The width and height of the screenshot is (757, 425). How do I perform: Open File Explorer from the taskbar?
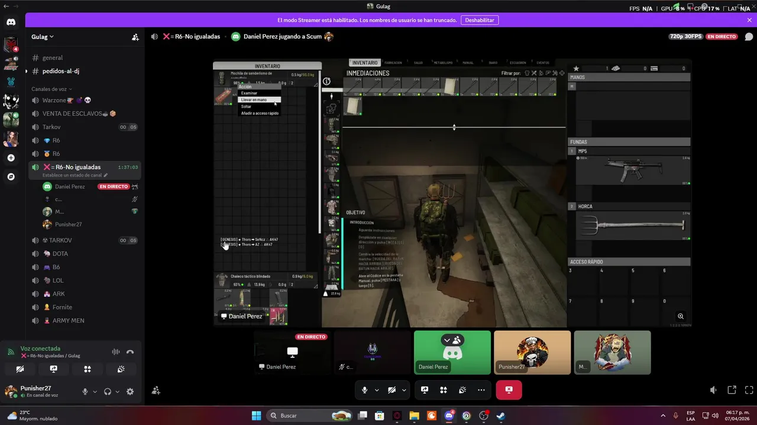click(414, 416)
